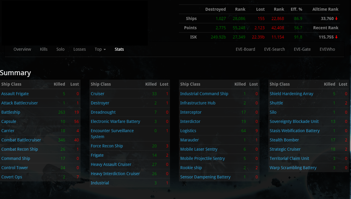The width and height of the screenshot is (351, 199).
Task: Click the Sovereignty Blockade Unit link
Action: click(294, 121)
